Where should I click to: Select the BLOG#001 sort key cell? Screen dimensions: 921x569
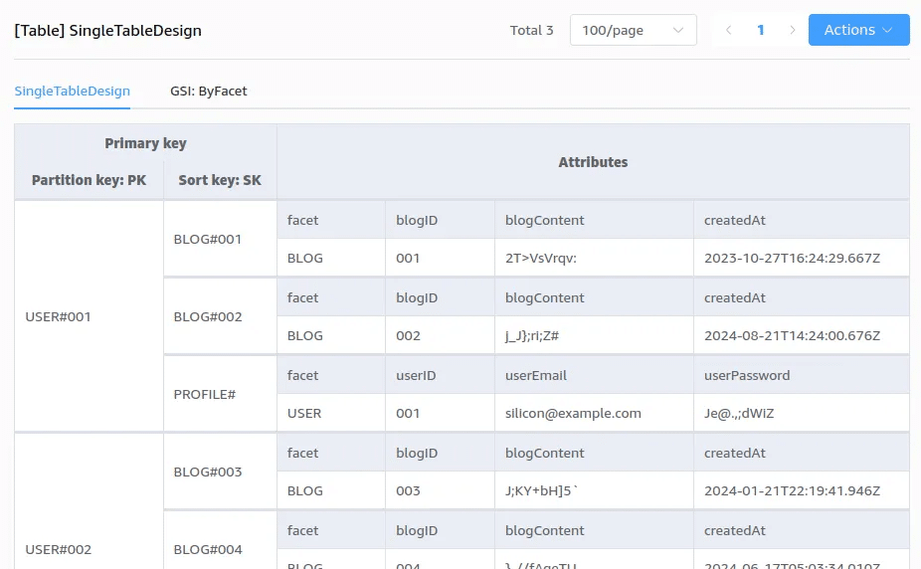tap(208, 239)
